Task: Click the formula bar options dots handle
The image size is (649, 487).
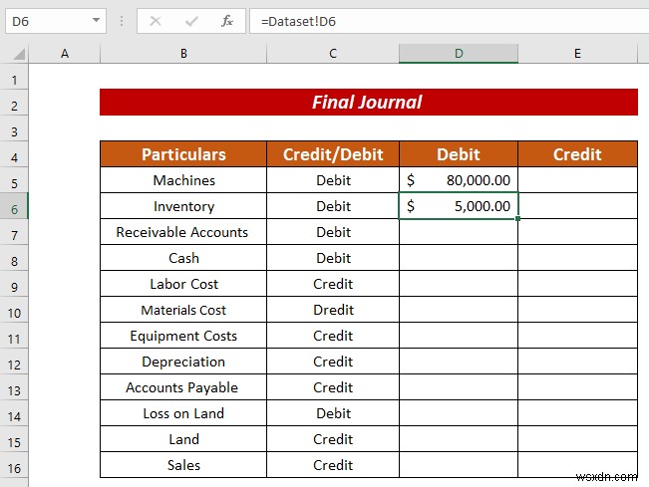Action: coord(122,21)
